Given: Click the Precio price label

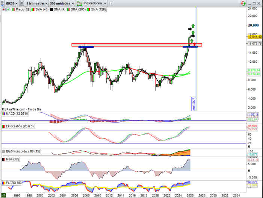Looking at the screenshot, I should pos(19,9).
